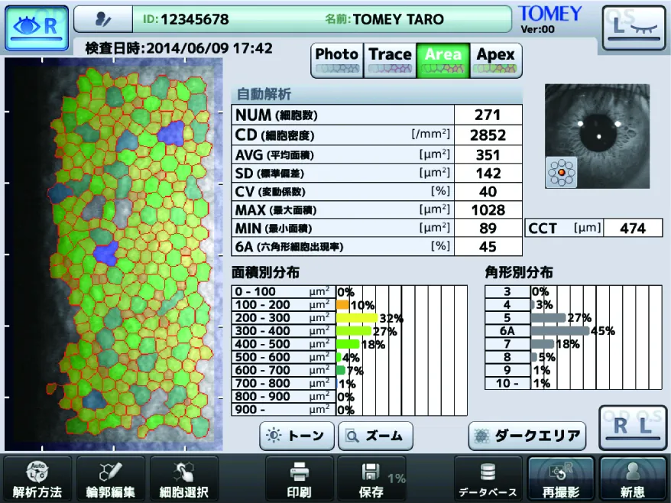Switch to the left eye L button
Viewport: 671px width, 503px height.
tap(634, 28)
